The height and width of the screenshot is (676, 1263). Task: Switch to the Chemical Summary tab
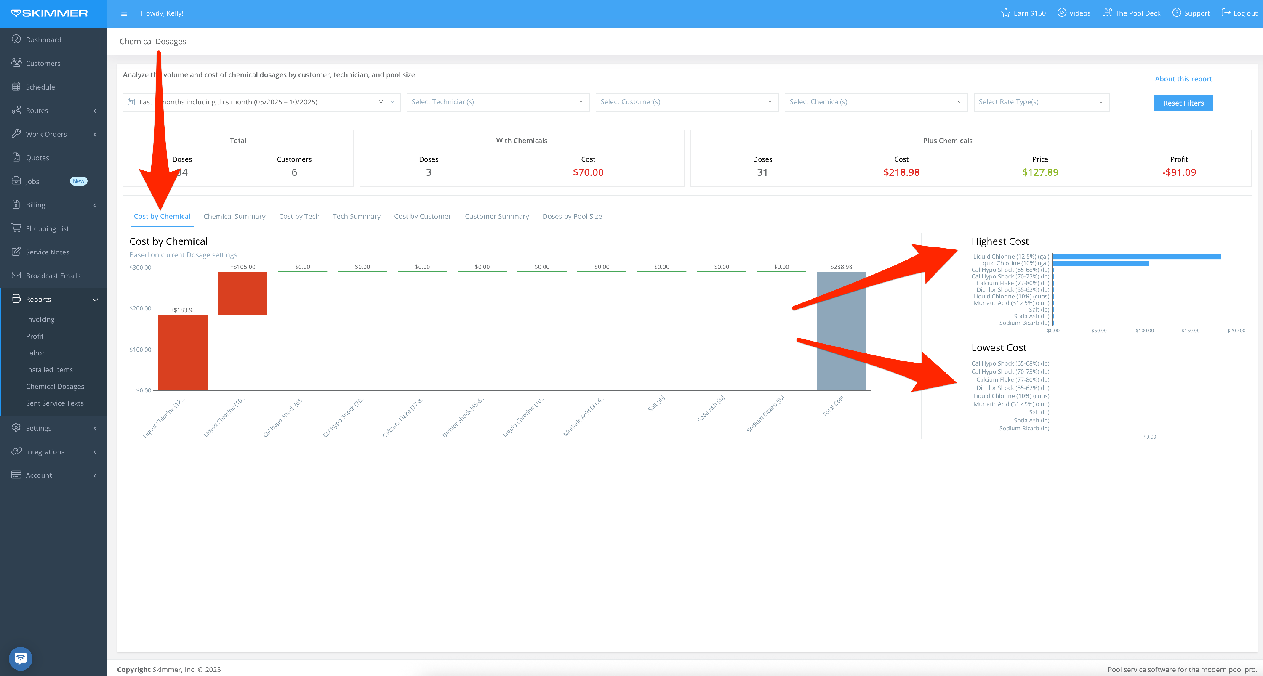tap(234, 217)
